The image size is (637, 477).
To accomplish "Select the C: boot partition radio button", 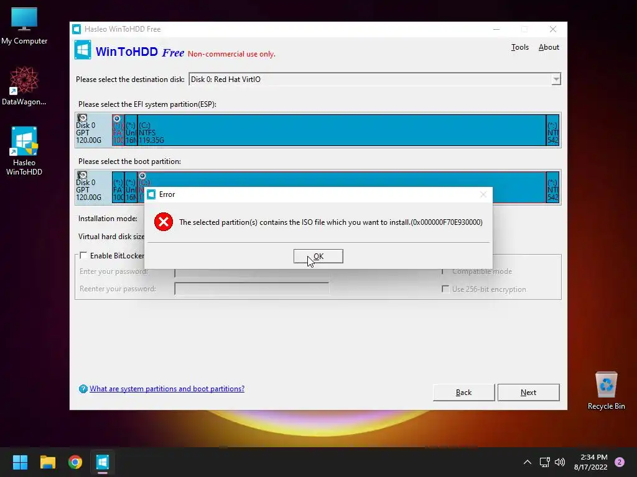I will coord(142,176).
